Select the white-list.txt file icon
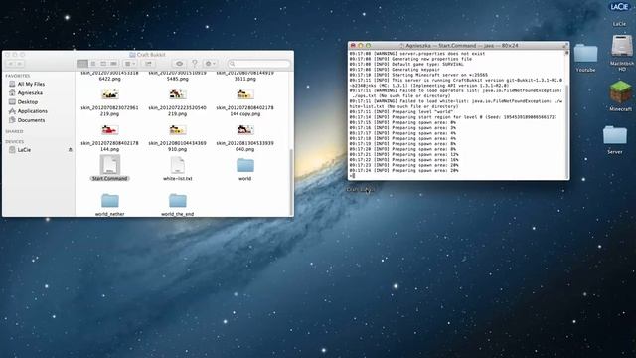This screenshot has width=636, height=358. [x=177, y=165]
